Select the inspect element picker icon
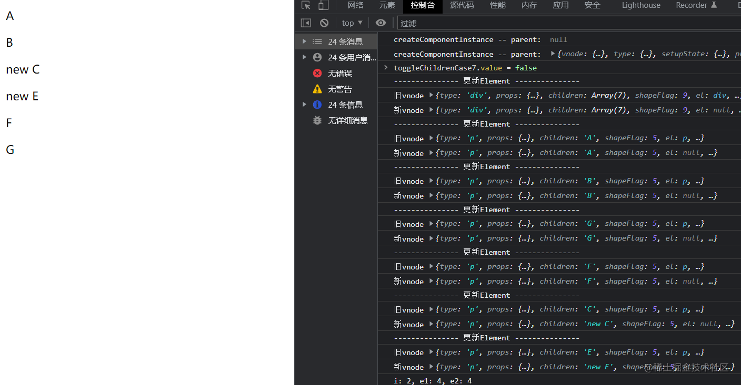The height and width of the screenshot is (385, 741). (306, 5)
